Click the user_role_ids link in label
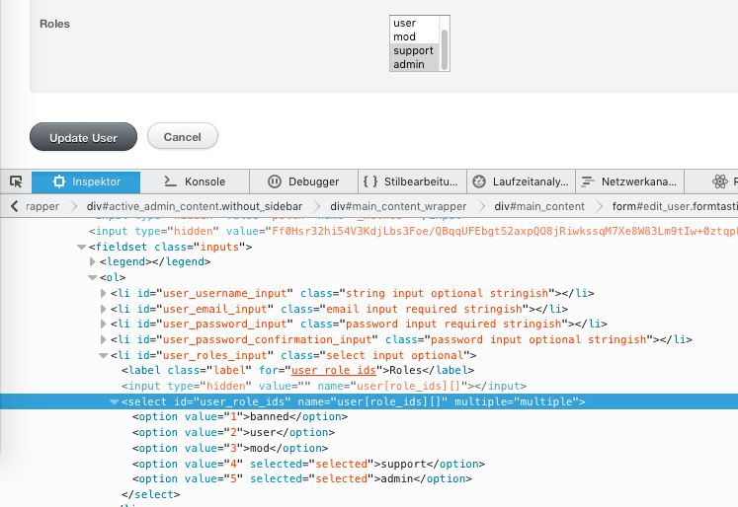Image resolution: width=738 pixels, height=507 pixels. [334, 370]
